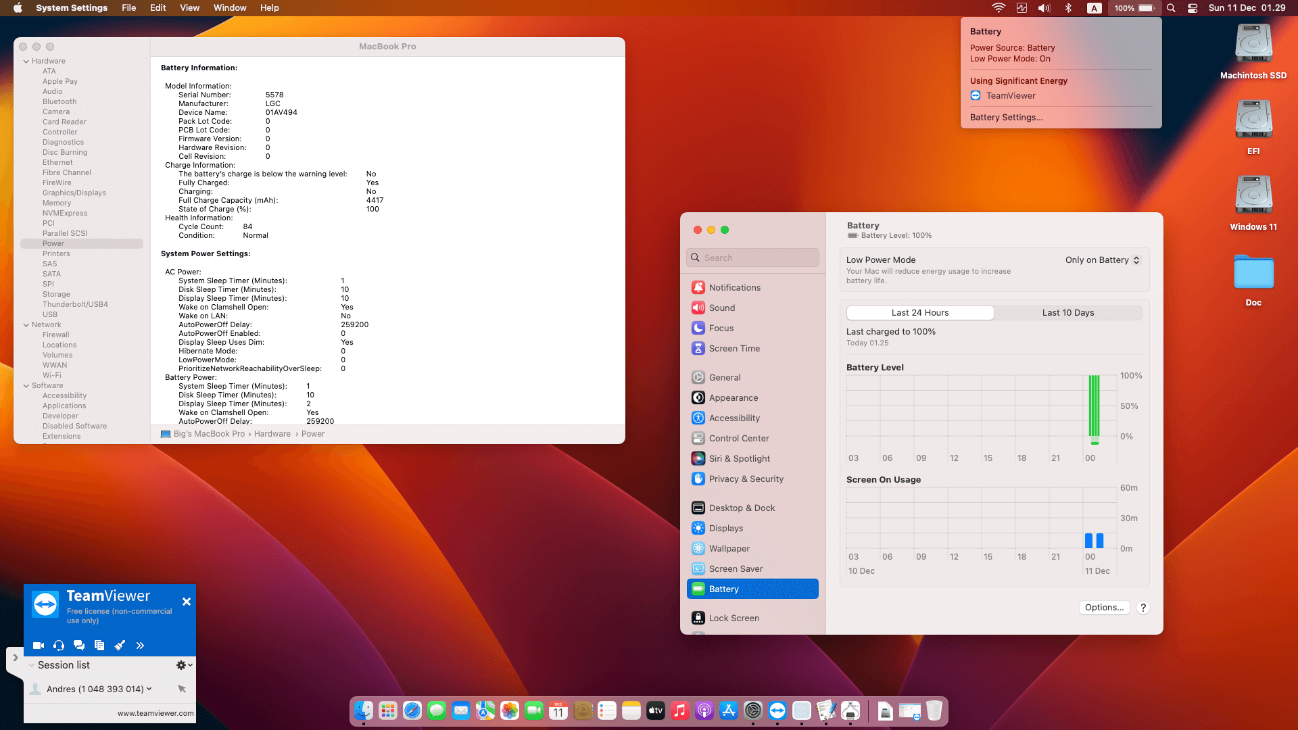The height and width of the screenshot is (730, 1298).
Task: Open Battery Settings... from battery menu
Action: point(1006,117)
